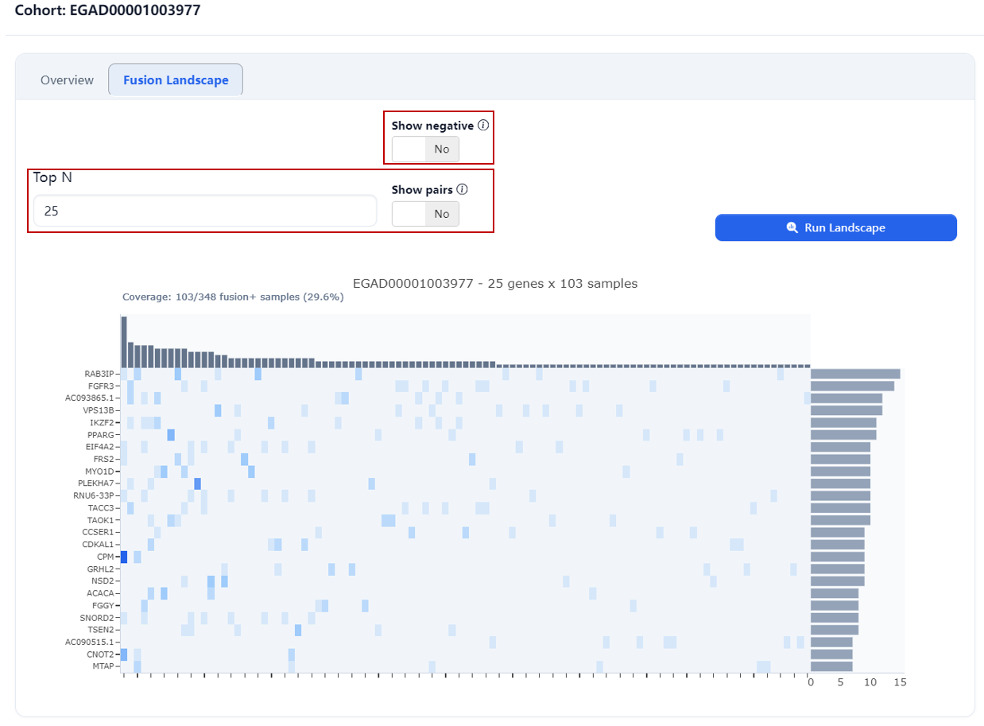984x726 pixels.
Task: Click the SNORD2 gene label
Action: click(99, 618)
